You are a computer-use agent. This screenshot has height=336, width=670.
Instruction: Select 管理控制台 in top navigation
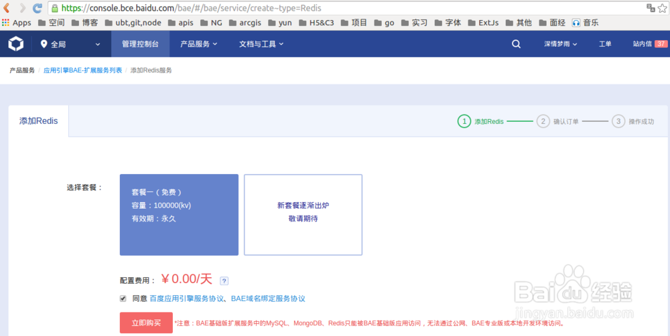[x=140, y=44]
